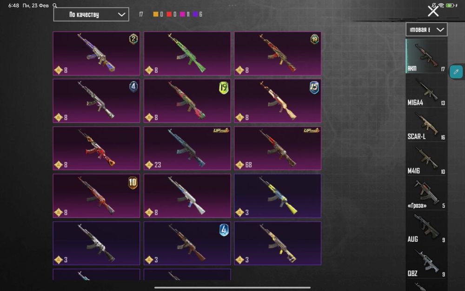Image resolution: width=465 pixels, height=291 pixels.
Task: Choose the «Гроза» weapon icon
Action: click(426, 193)
